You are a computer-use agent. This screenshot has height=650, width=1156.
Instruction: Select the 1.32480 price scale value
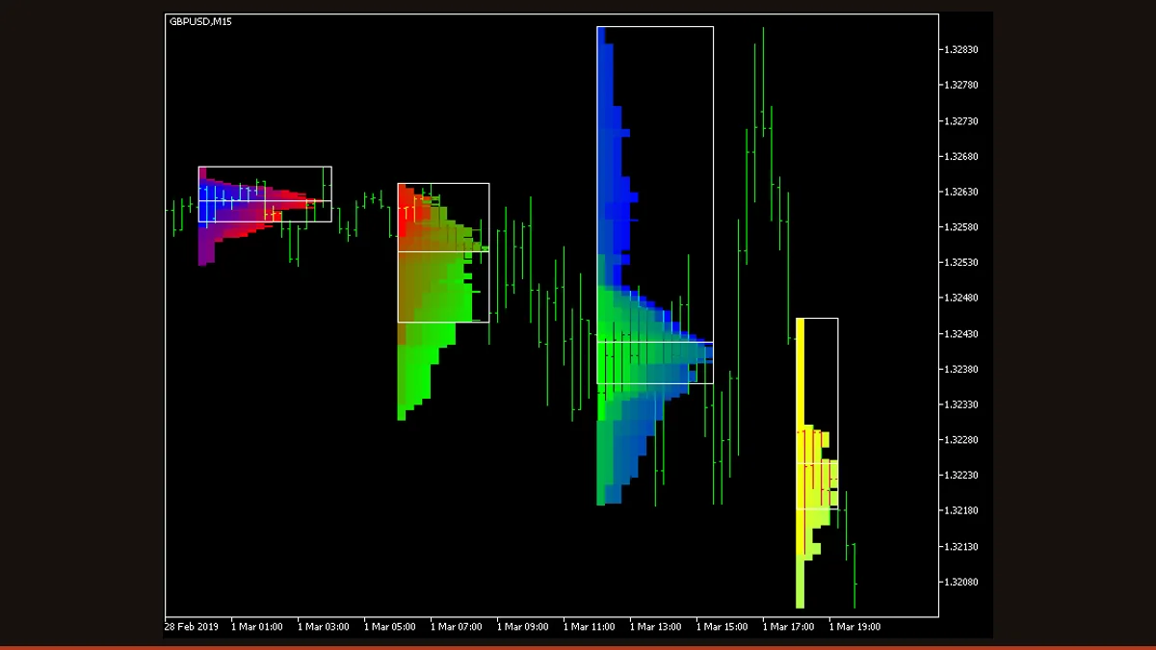[960, 299]
